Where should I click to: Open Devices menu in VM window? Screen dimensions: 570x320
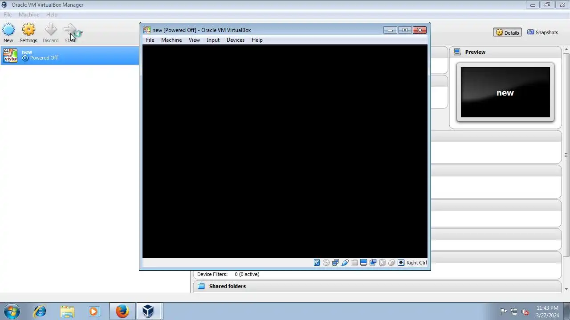coord(236,40)
